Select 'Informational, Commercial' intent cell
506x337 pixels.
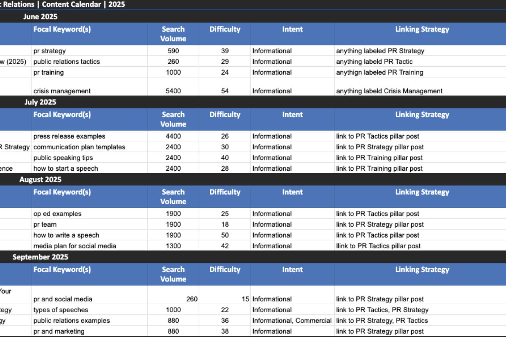click(x=292, y=320)
